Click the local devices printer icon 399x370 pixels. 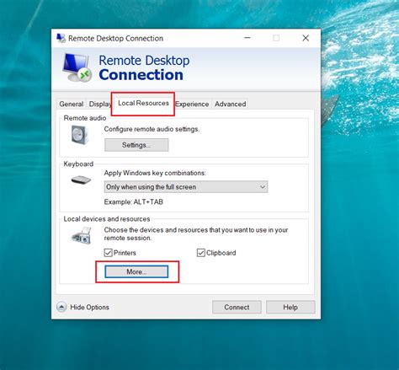82,235
